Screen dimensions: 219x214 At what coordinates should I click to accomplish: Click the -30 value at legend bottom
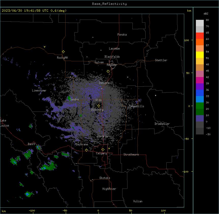pyautogui.click(x=208, y=134)
